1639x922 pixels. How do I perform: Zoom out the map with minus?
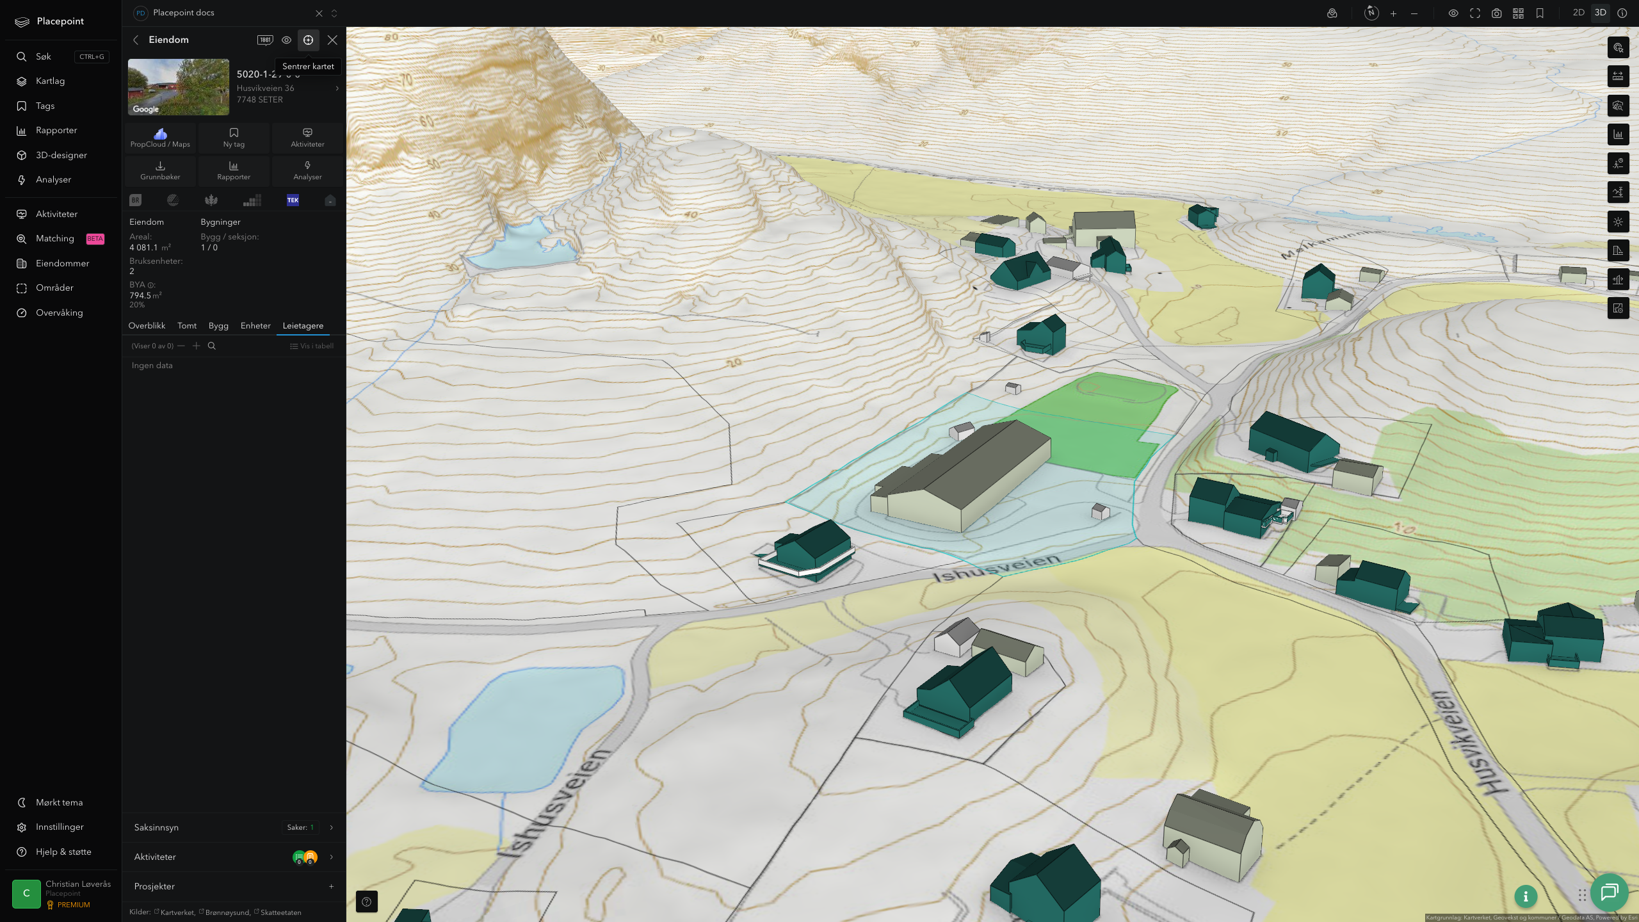(x=1414, y=13)
